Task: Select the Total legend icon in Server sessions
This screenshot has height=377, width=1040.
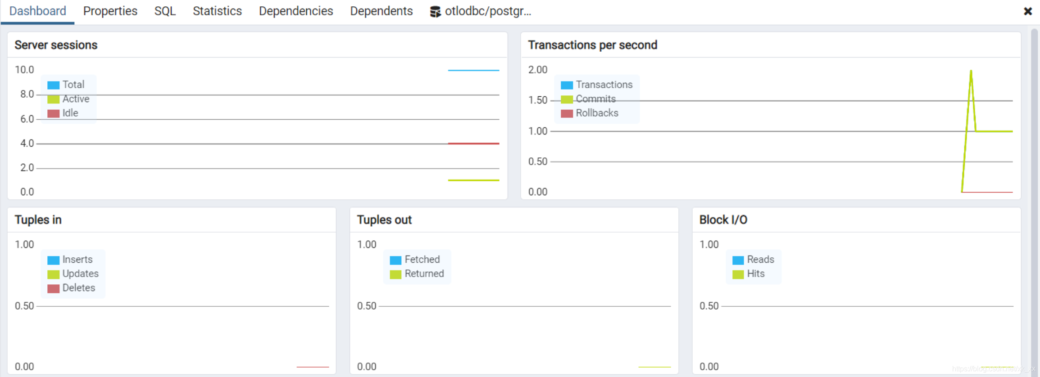Action: point(53,85)
